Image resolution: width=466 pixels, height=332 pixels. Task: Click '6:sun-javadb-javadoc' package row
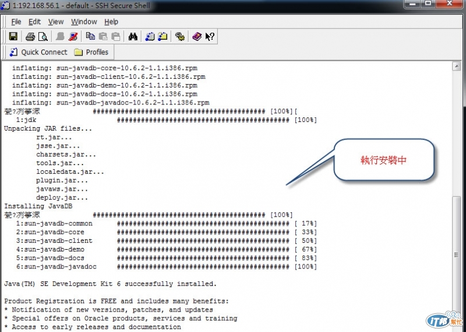pyautogui.click(x=167, y=267)
